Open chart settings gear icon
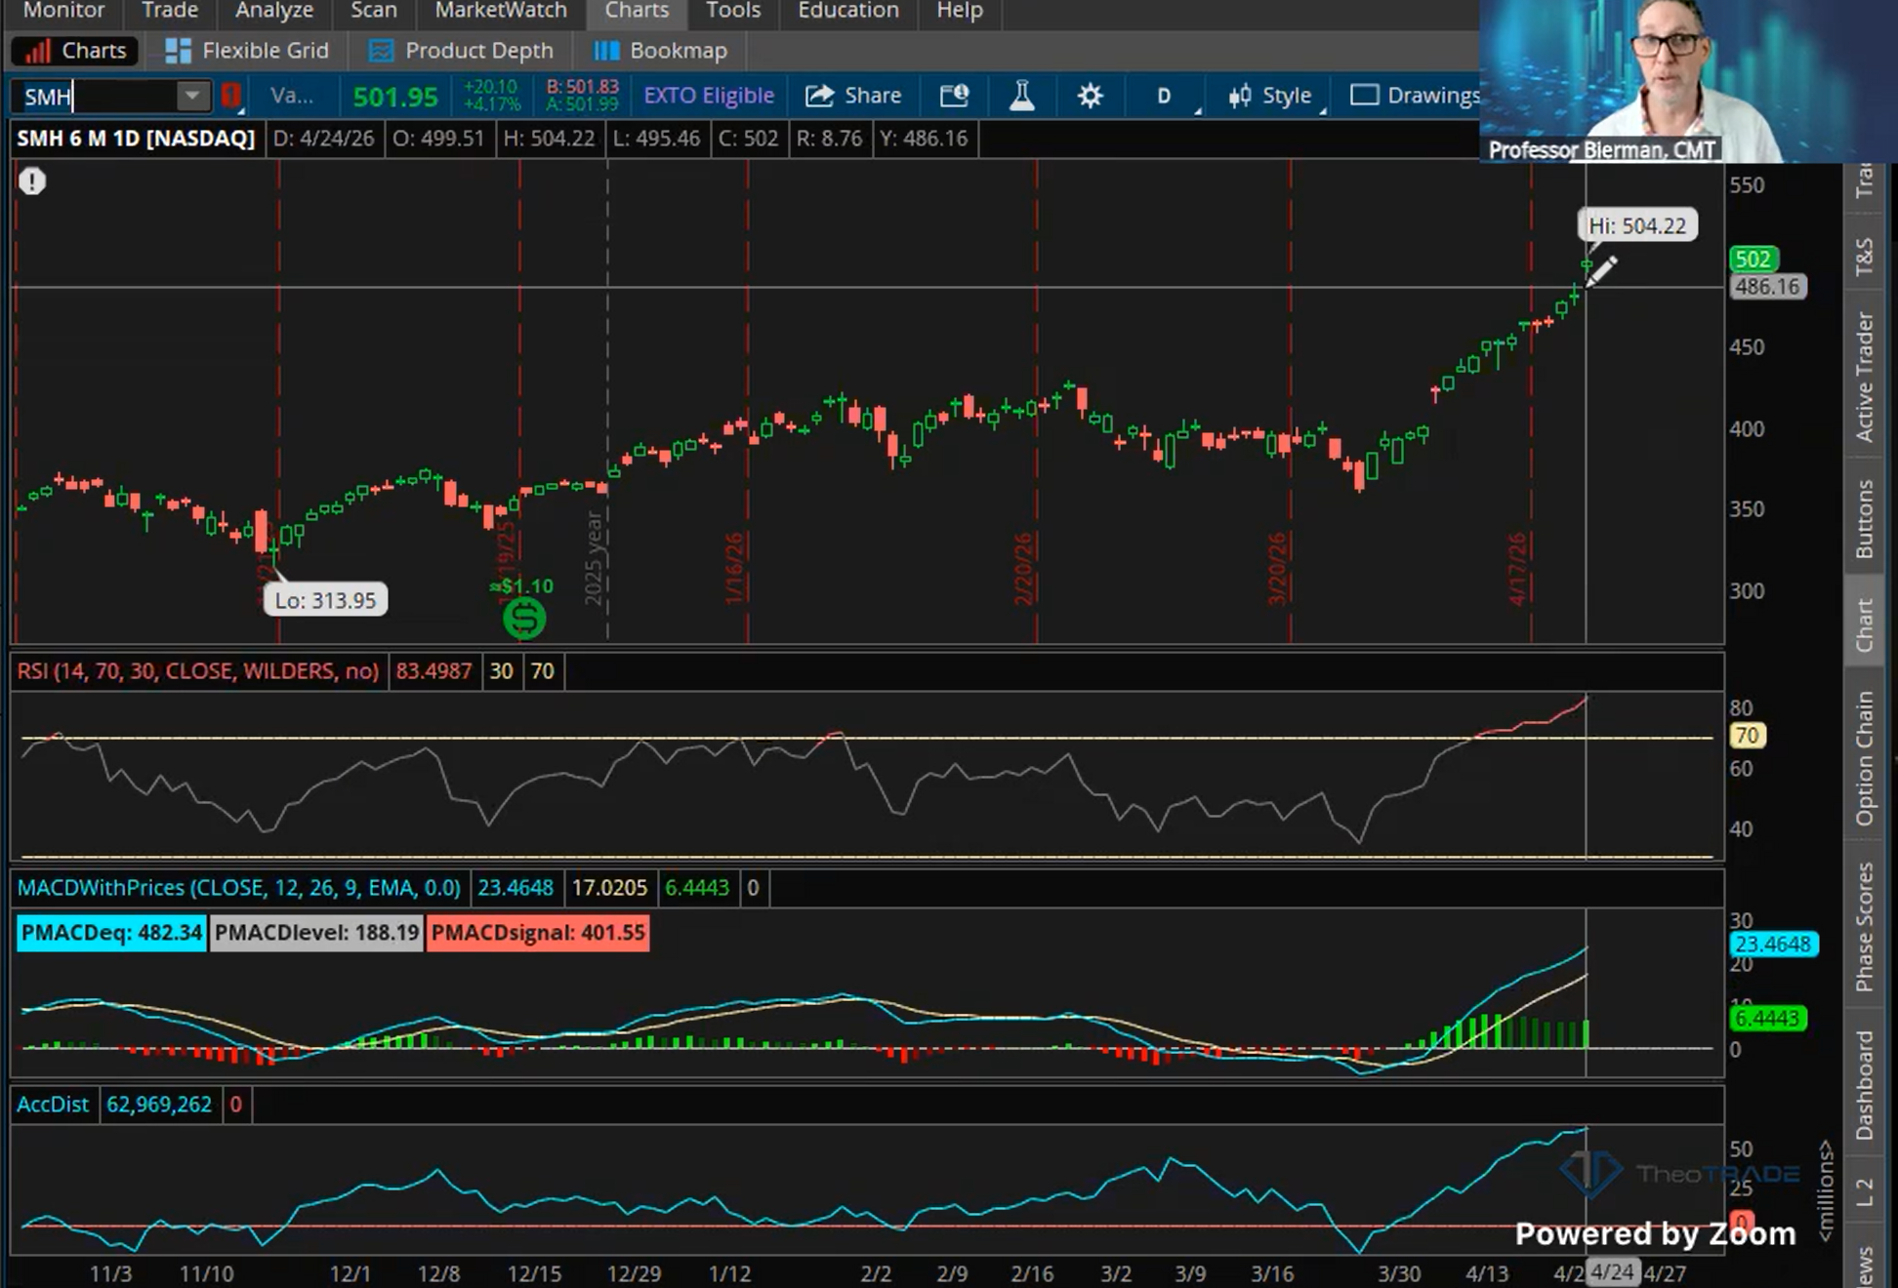Image resolution: width=1898 pixels, height=1288 pixels. [x=1090, y=96]
